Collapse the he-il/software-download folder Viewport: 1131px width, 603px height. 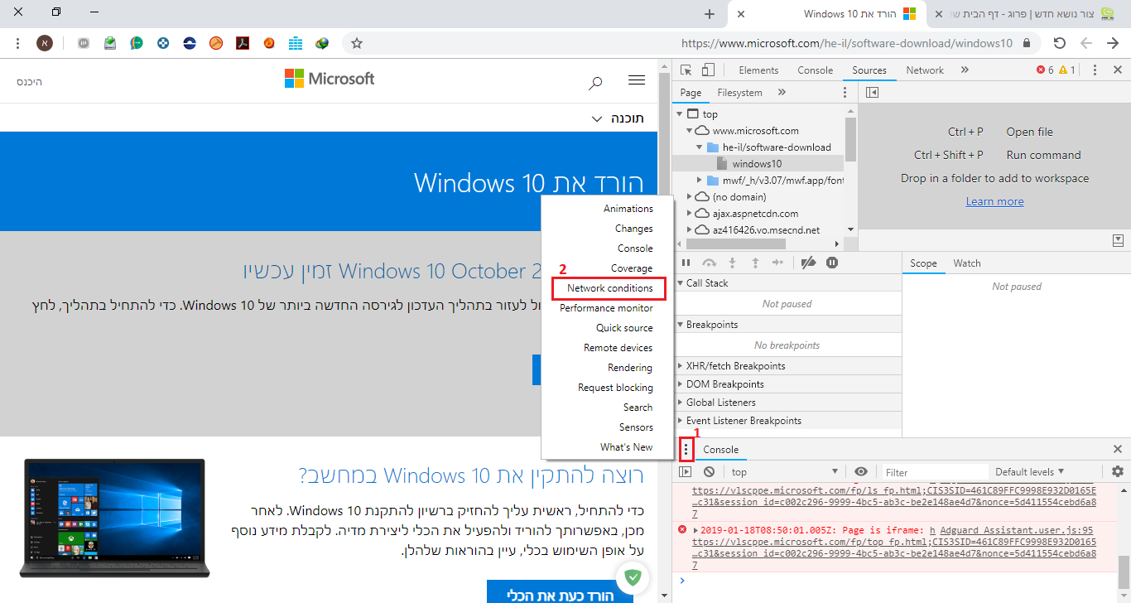(699, 147)
